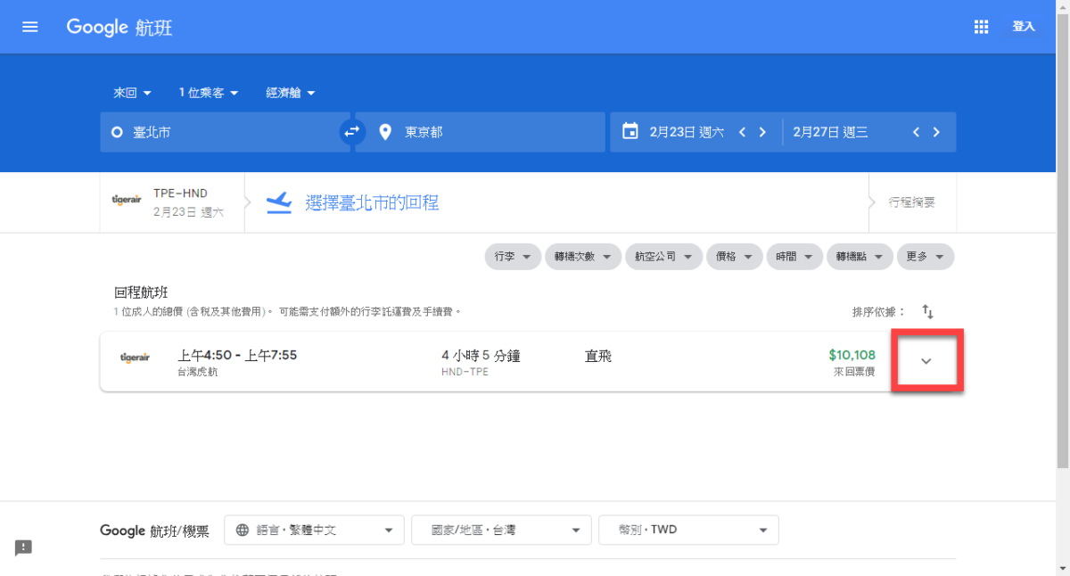Open the 來回 trip type dropdown
The image size is (1070, 576).
[132, 93]
